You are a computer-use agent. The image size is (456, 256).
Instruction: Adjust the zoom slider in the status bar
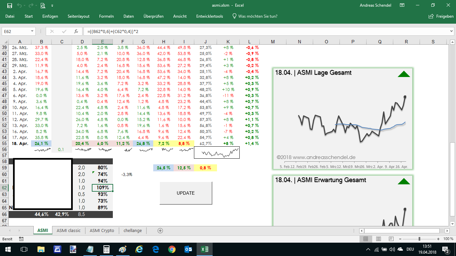[x=419, y=239]
